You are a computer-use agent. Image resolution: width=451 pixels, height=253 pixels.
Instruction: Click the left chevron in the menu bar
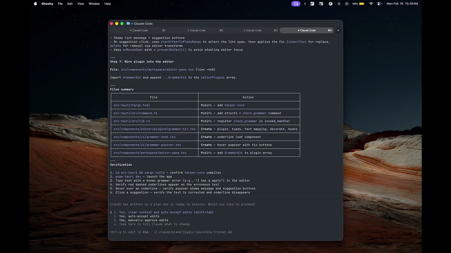point(305,4)
